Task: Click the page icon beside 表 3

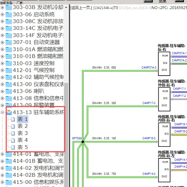Action: point(13,133)
